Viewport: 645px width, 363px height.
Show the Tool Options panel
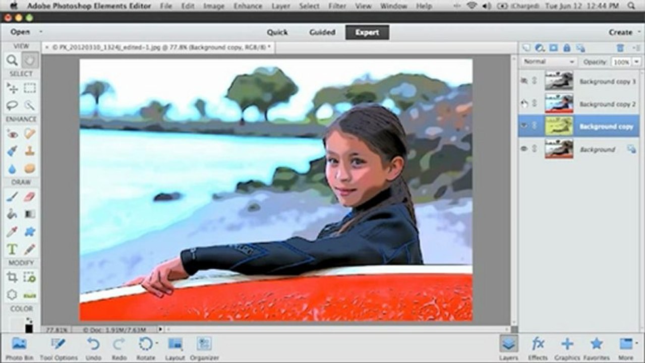pyautogui.click(x=58, y=348)
